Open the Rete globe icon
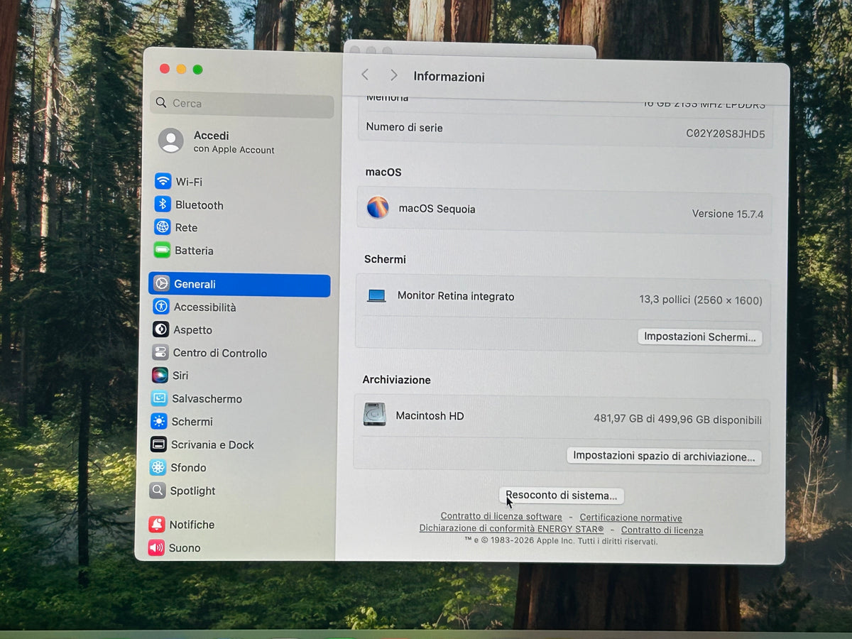The height and width of the screenshot is (639, 852). [x=163, y=227]
